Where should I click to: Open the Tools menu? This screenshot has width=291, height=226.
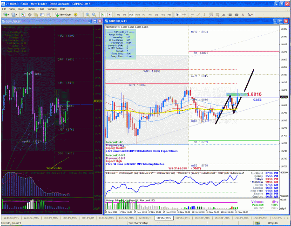41,9
